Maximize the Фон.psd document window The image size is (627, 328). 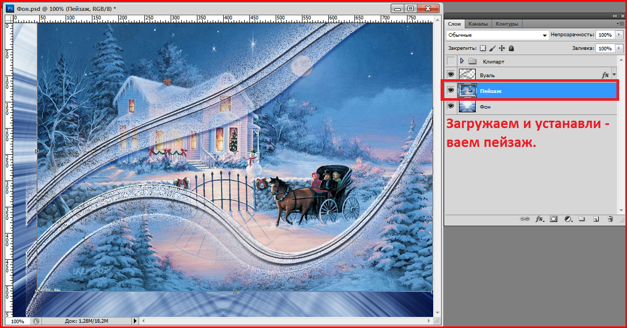(x=410, y=8)
